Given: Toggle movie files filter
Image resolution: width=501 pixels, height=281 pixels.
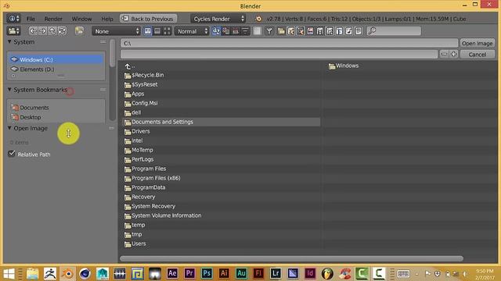Looking at the screenshot, I should click(319, 31).
